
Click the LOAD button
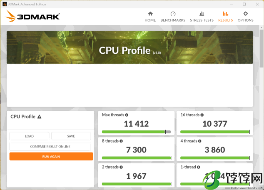(x=29, y=136)
